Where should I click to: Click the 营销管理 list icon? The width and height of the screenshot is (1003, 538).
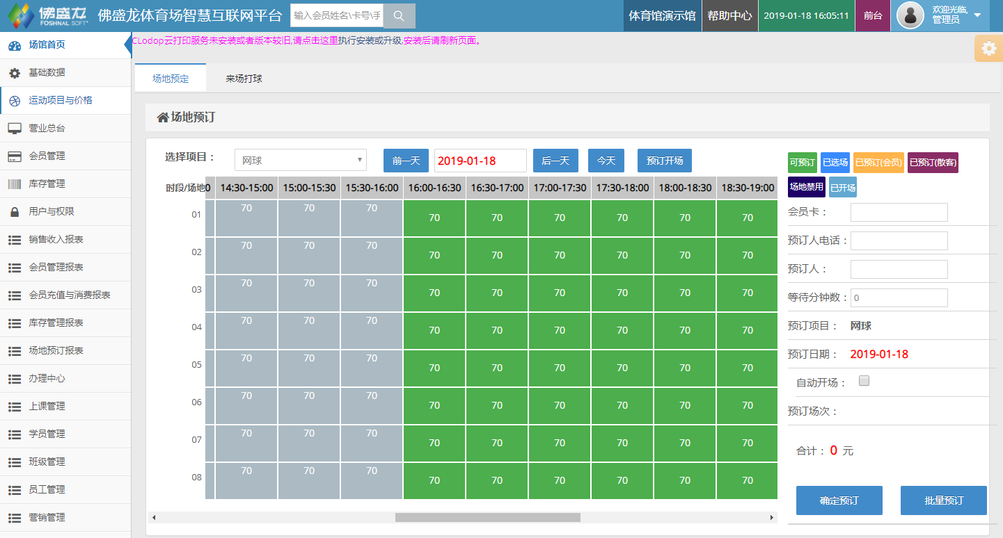[15, 518]
